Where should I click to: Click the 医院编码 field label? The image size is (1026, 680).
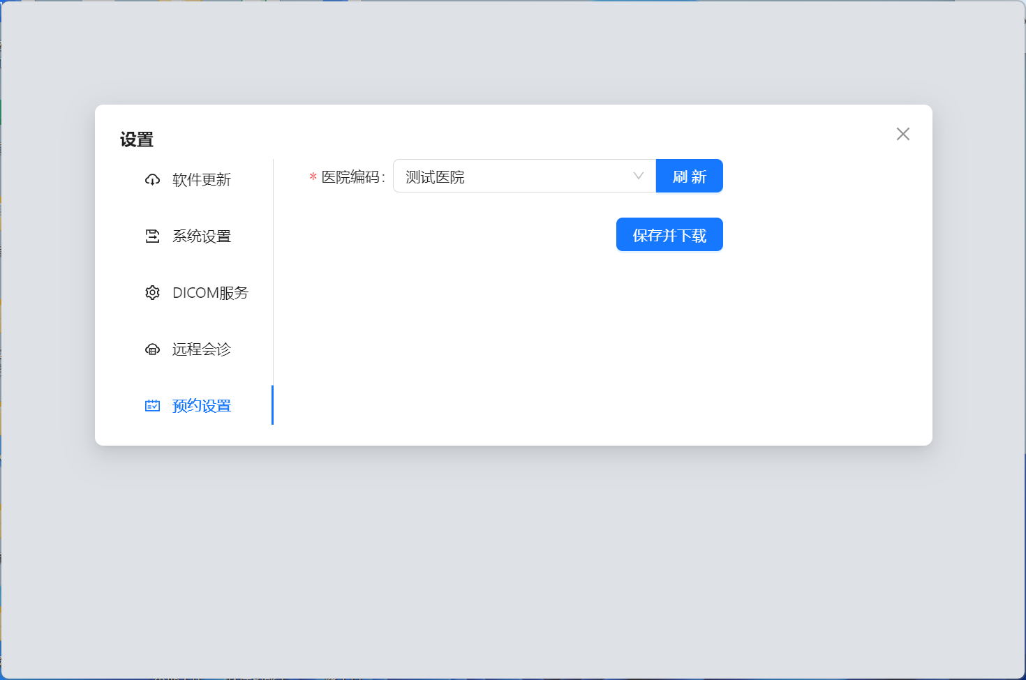pyautogui.click(x=352, y=177)
